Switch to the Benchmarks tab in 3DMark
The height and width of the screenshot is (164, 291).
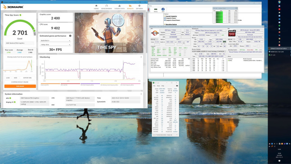coord(107,7)
